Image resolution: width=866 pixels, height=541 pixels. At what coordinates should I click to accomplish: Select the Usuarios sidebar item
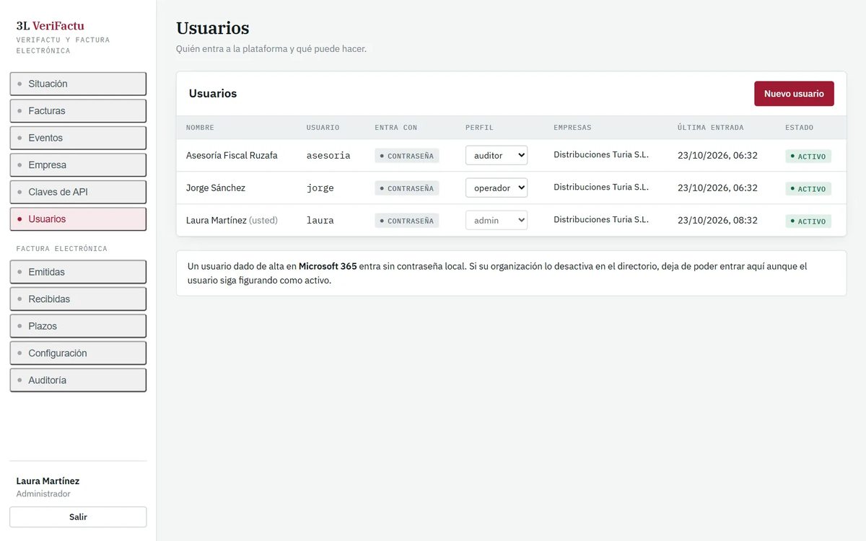click(78, 219)
